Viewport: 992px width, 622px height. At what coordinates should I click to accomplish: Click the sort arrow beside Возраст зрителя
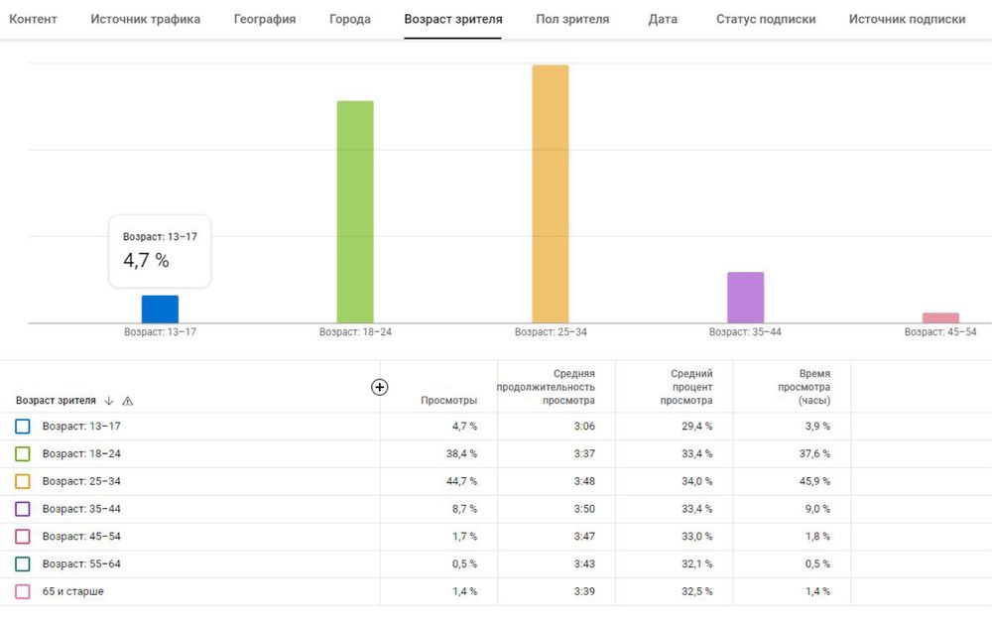pyautogui.click(x=109, y=401)
